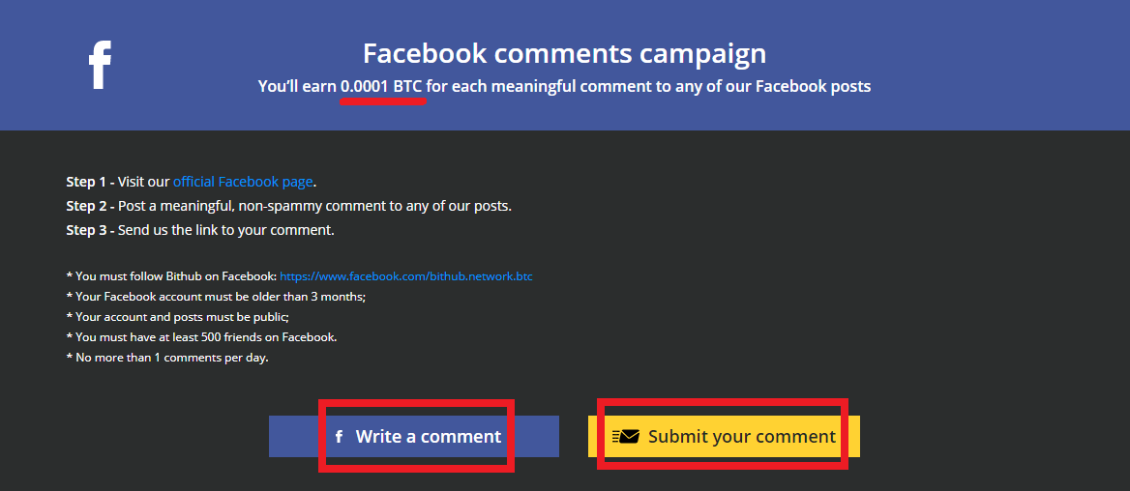Click the 0.0001 BTC reward amount
Screen dimensions: 1130x491
[x=381, y=87]
